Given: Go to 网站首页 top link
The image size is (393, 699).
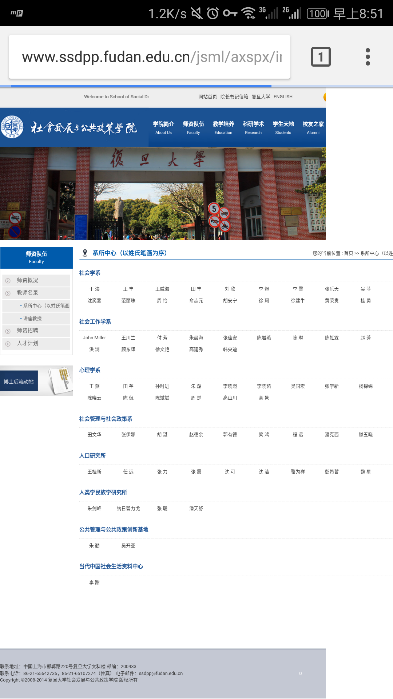Looking at the screenshot, I should click(x=207, y=97).
